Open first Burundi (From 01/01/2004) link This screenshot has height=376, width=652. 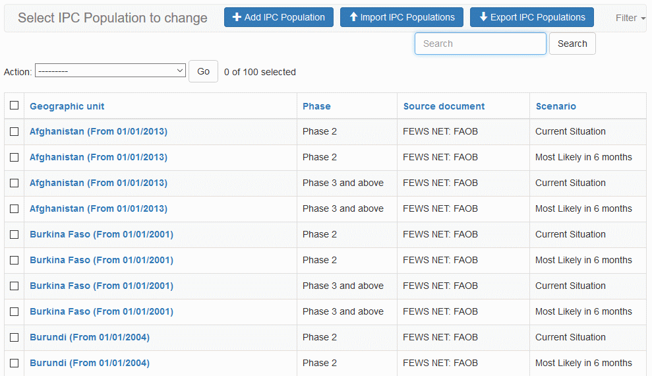coord(89,337)
